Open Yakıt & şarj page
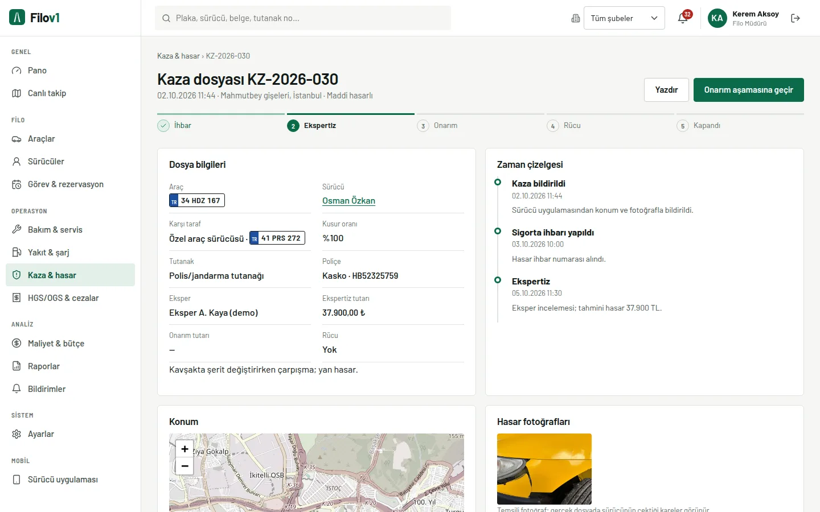Image resolution: width=820 pixels, height=512 pixels. 70,253
